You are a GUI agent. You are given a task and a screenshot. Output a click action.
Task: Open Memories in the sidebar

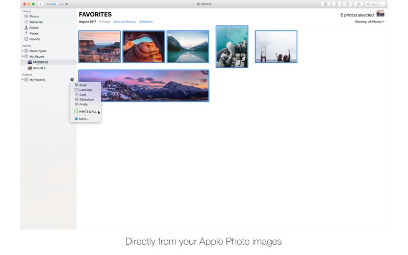[x=36, y=22]
